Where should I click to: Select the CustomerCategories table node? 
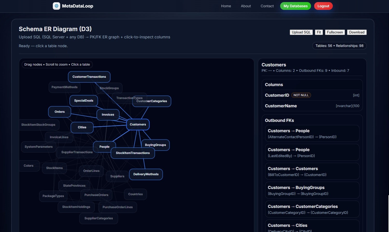tap(152, 101)
